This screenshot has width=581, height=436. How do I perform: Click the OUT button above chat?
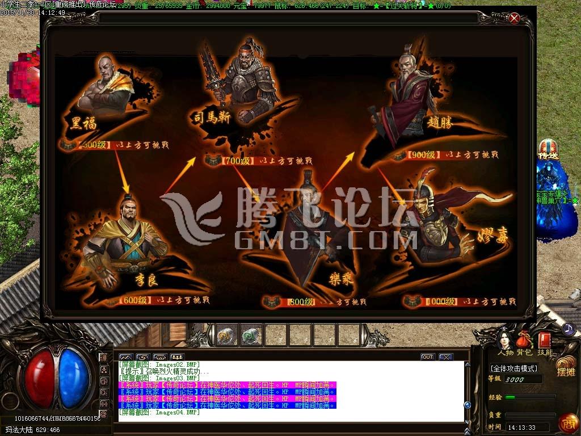[428, 357]
